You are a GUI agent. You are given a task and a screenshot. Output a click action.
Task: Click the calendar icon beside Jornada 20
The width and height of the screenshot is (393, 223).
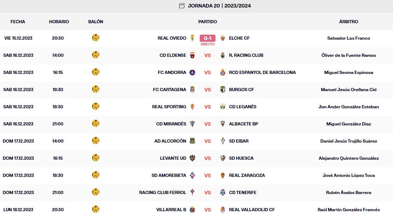coord(182,6)
